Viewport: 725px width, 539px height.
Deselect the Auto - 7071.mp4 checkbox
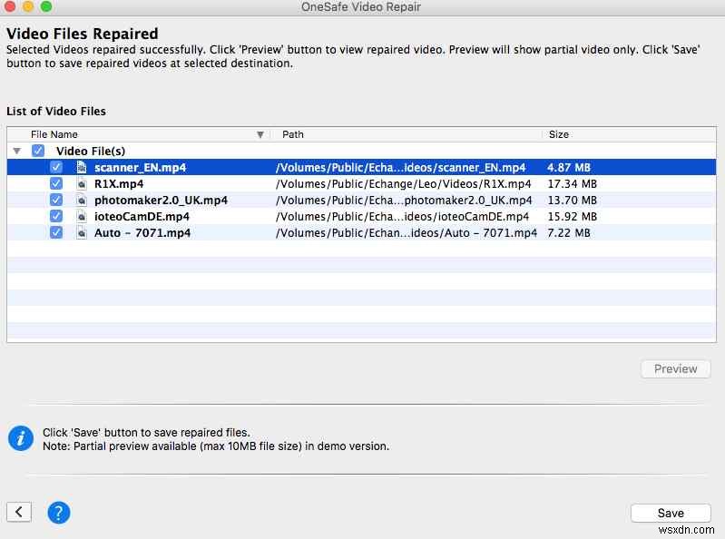56,232
